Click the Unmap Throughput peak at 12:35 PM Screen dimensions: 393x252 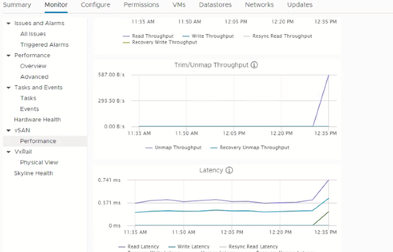329,75
